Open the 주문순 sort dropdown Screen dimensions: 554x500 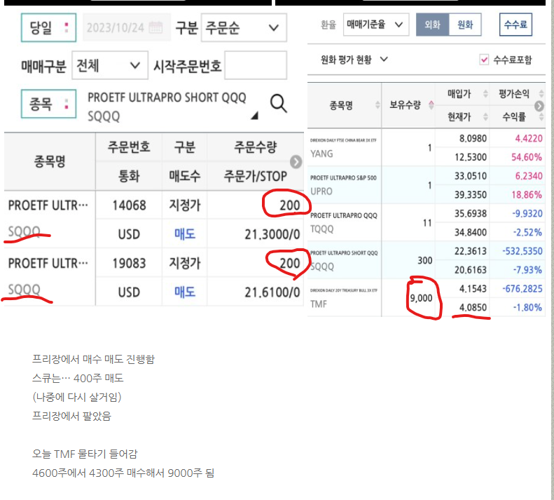coord(244,27)
